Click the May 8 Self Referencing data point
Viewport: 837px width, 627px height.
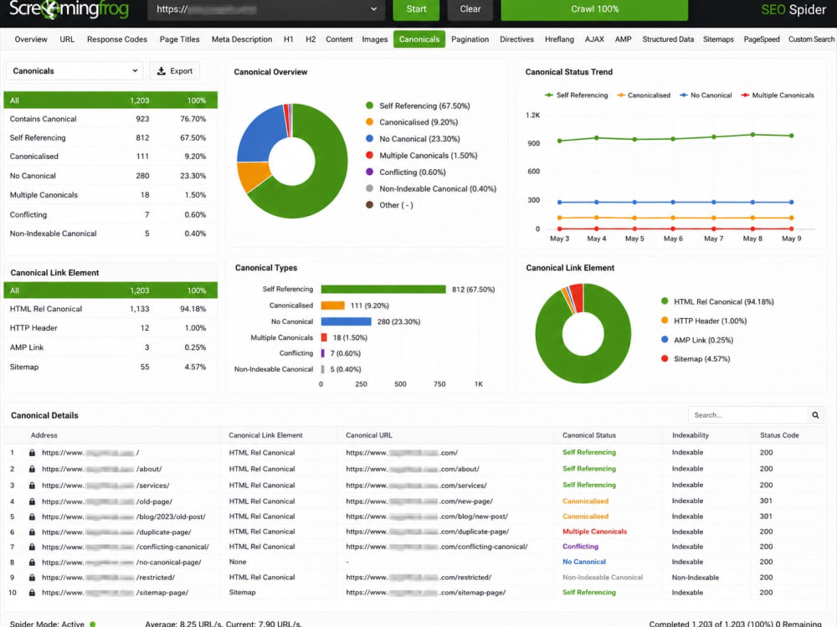tap(752, 135)
